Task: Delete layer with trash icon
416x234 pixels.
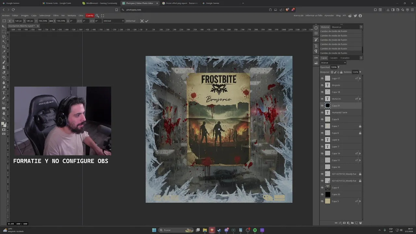Action: 360,223
